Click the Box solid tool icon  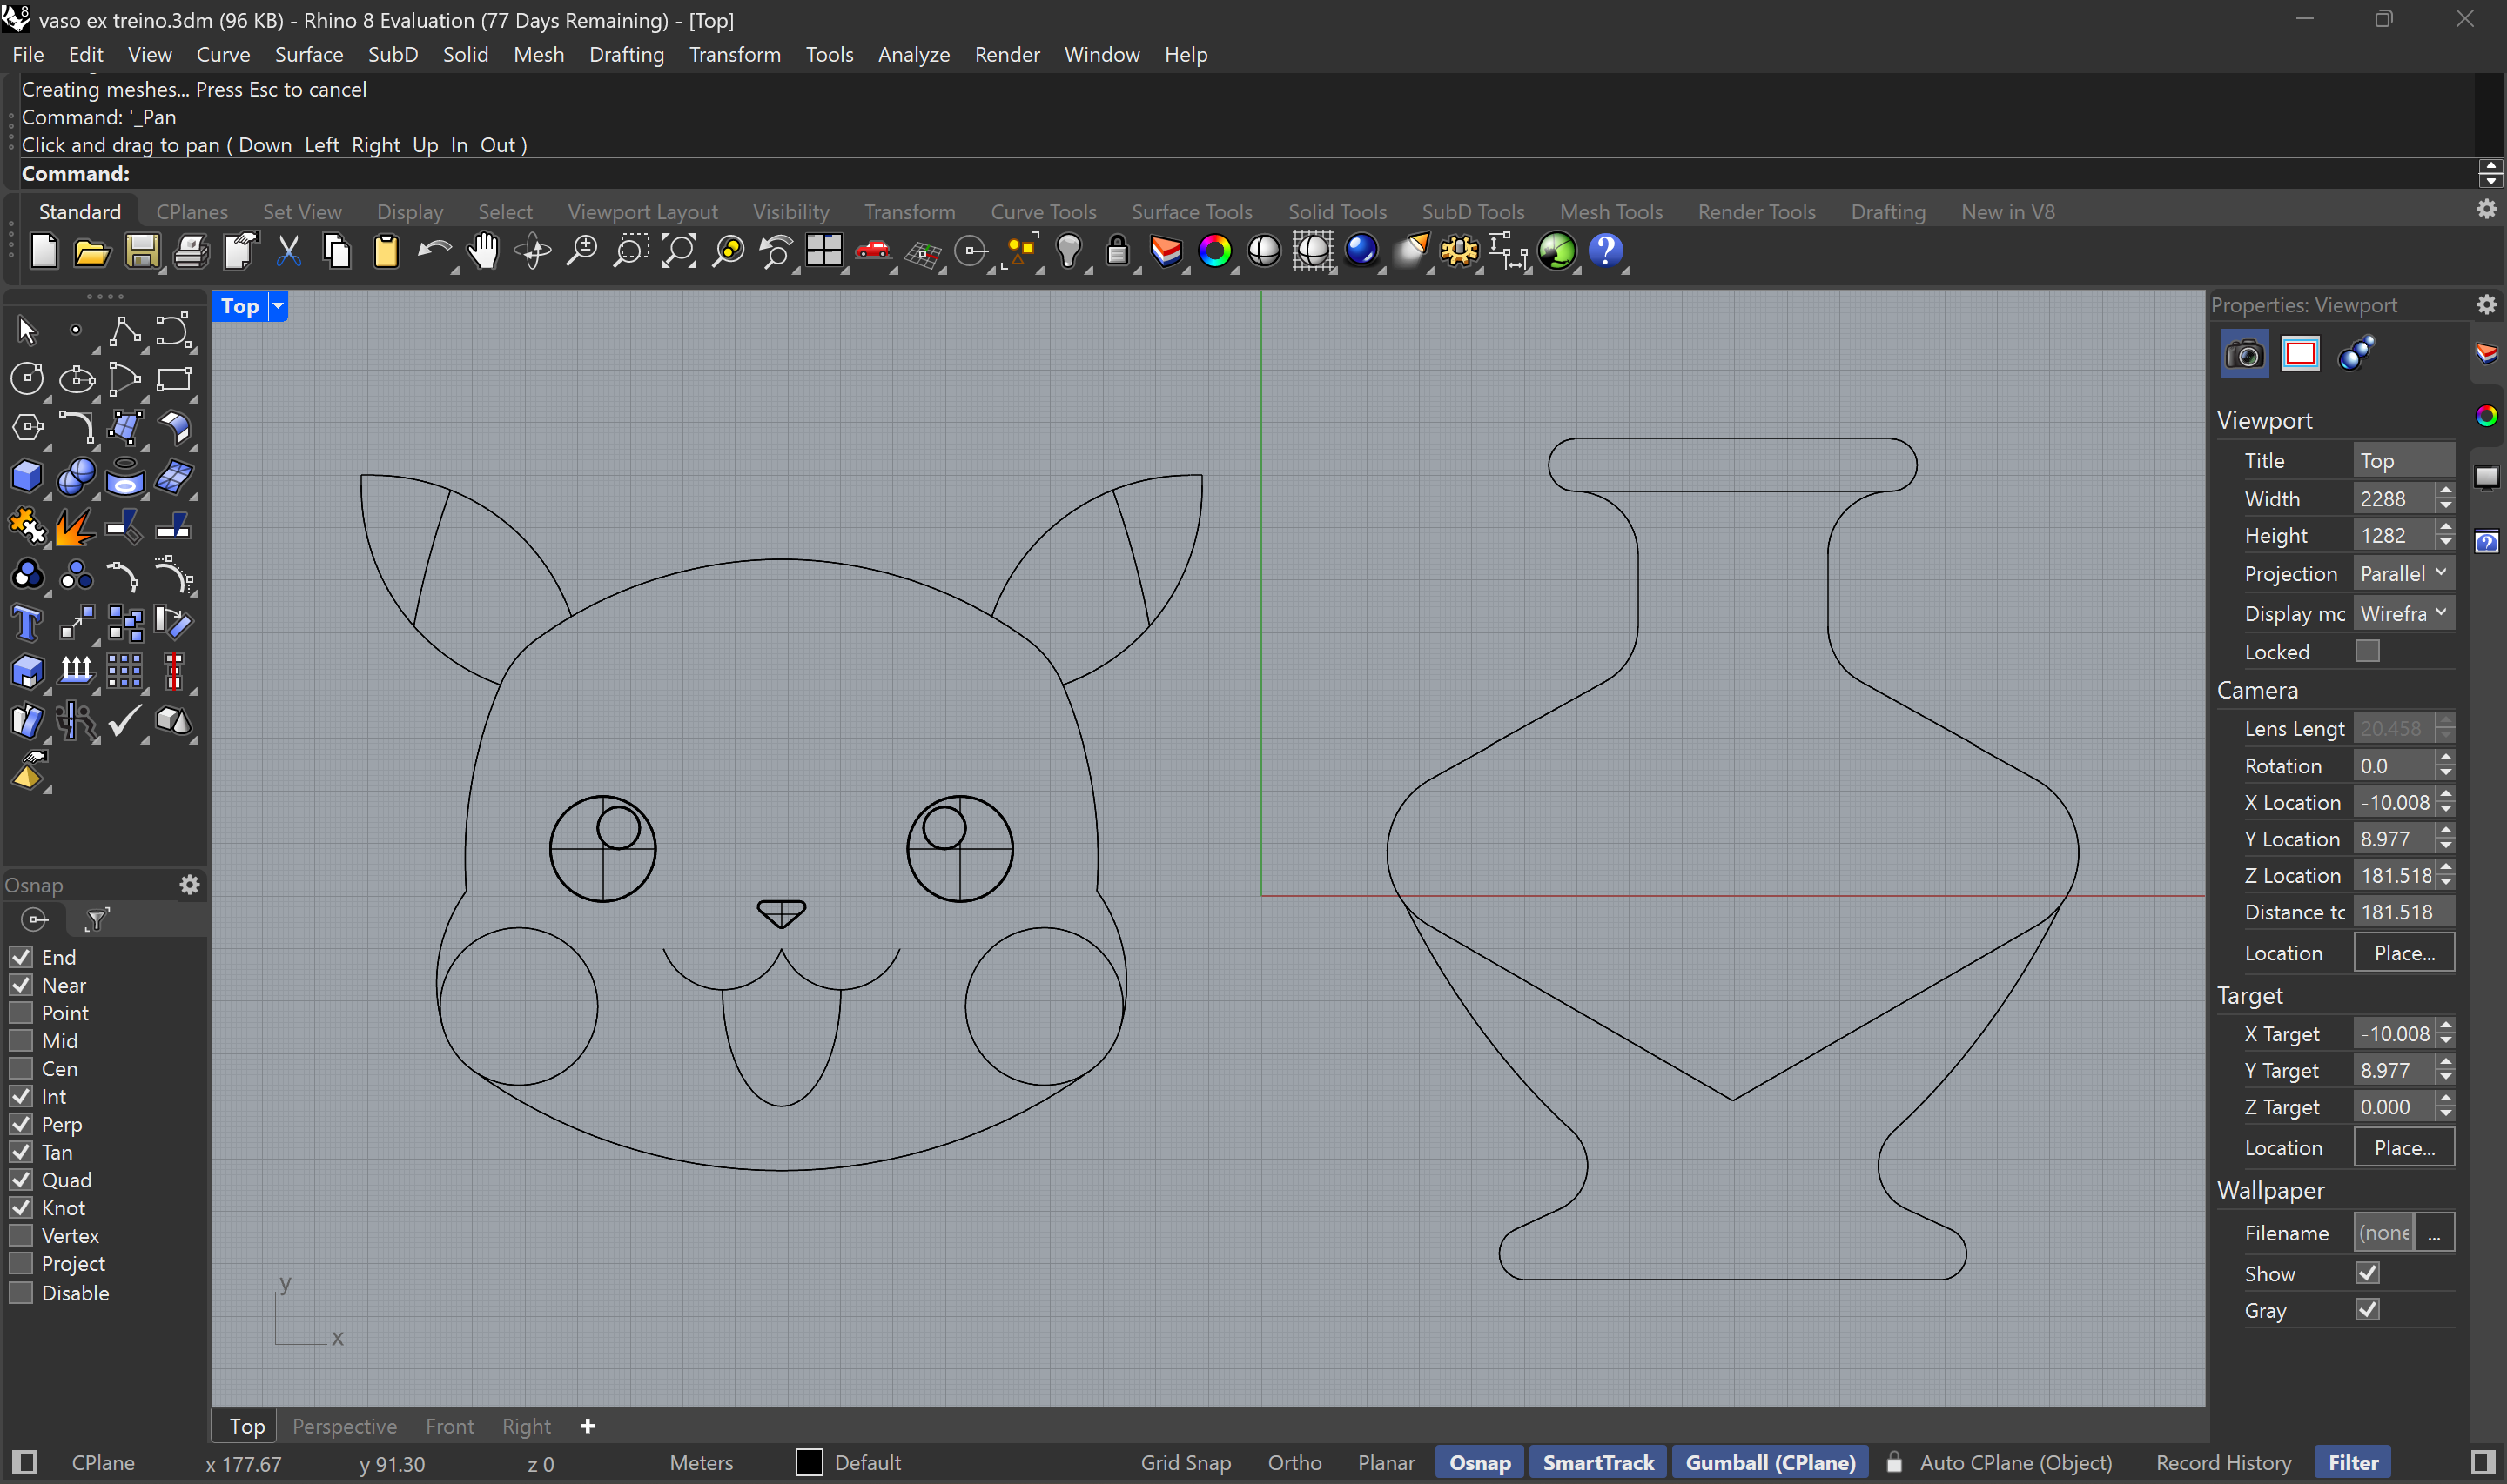(x=27, y=477)
